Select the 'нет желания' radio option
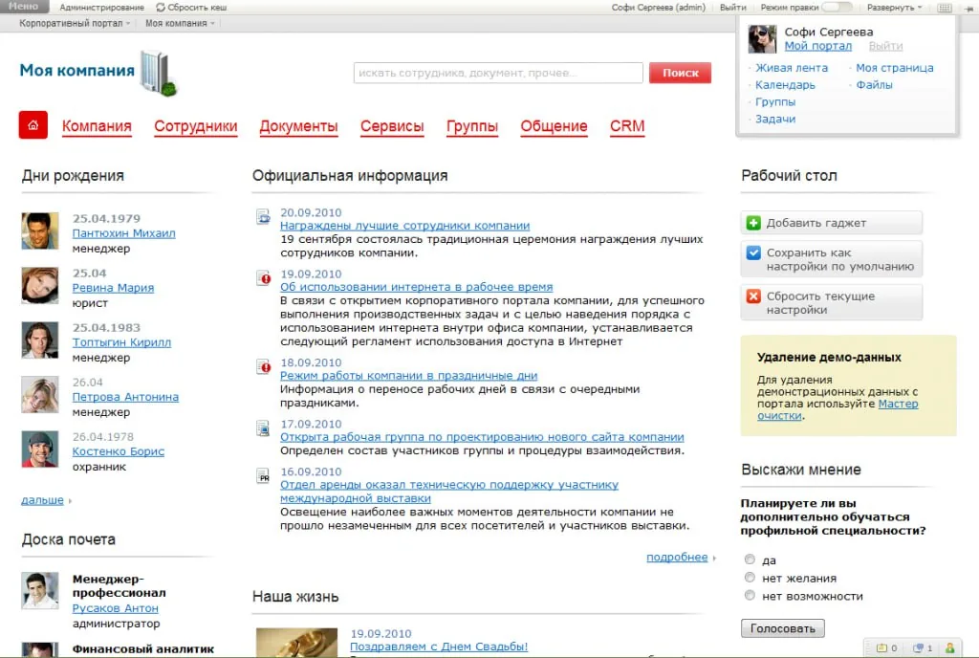This screenshot has height=658, width=979. [x=750, y=578]
